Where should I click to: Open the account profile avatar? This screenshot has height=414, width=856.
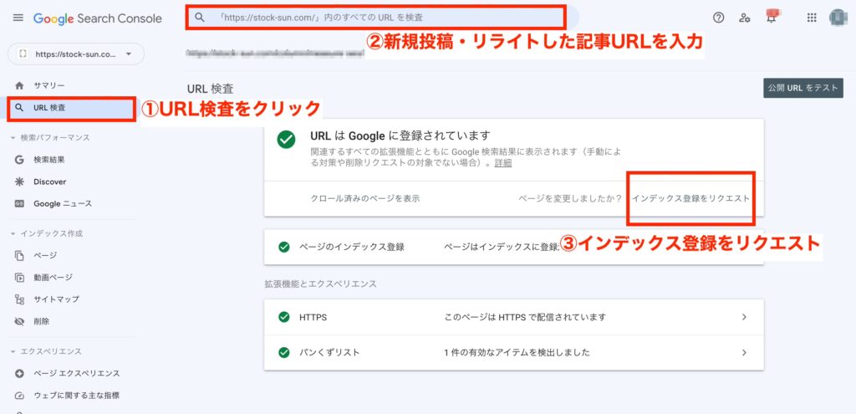click(x=838, y=18)
